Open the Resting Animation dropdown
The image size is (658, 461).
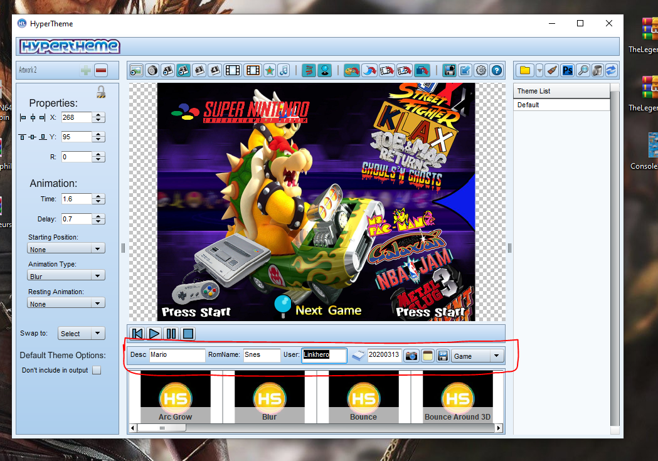click(66, 304)
